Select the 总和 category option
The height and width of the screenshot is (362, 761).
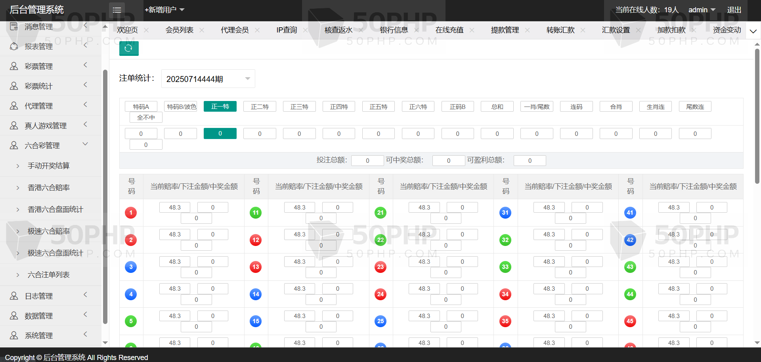(x=497, y=107)
